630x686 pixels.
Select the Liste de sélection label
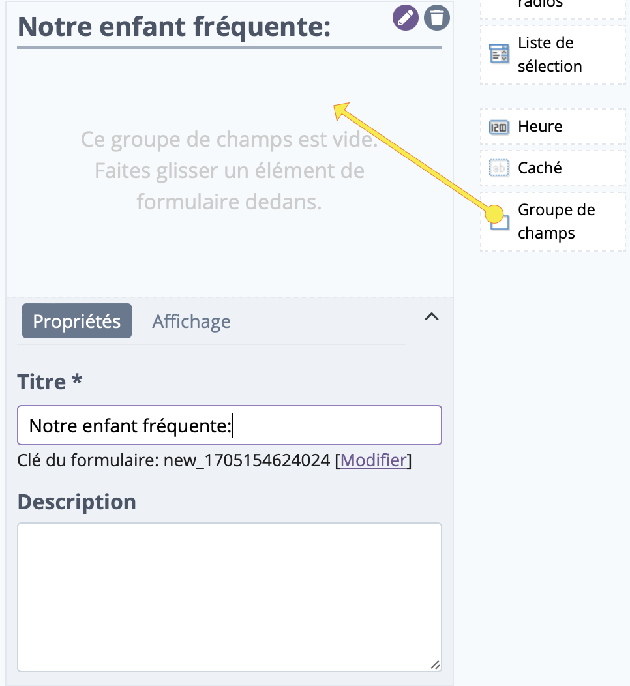click(550, 55)
